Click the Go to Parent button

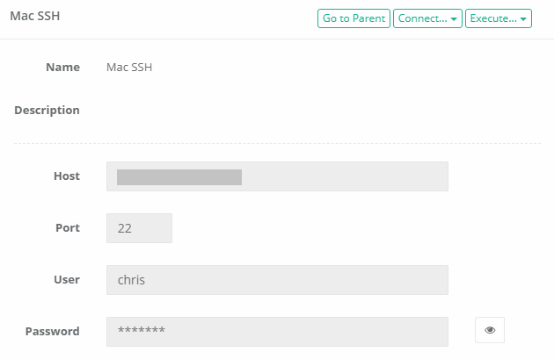click(354, 18)
